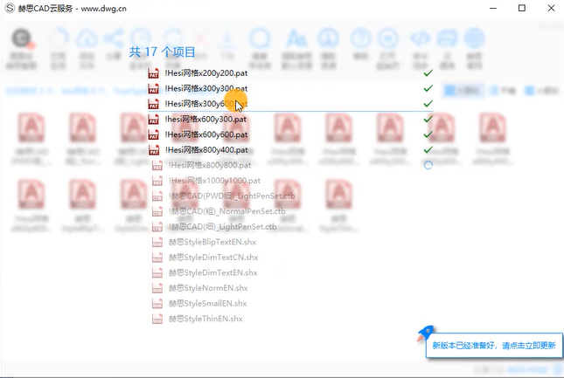
Task: Click the faded PAT icon of !Hesi网格x800y800.pat
Action: (157, 166)
